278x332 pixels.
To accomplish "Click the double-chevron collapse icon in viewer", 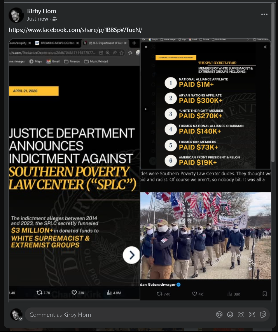I will pos(265,47).
